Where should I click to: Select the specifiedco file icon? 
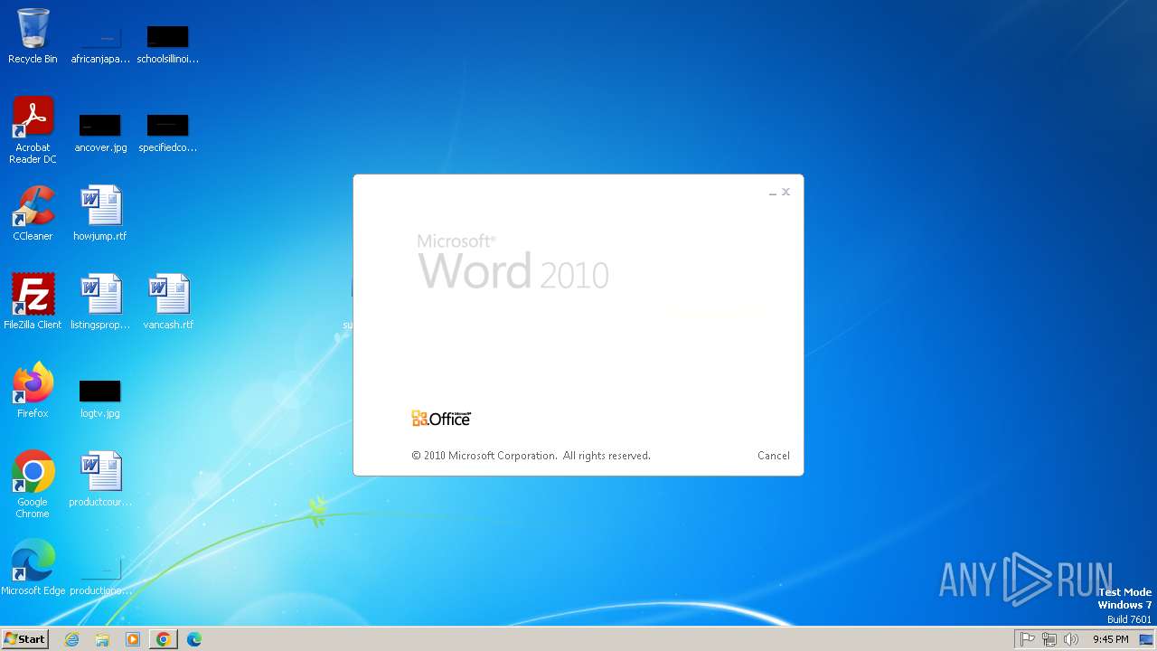(x=168, y=133)
